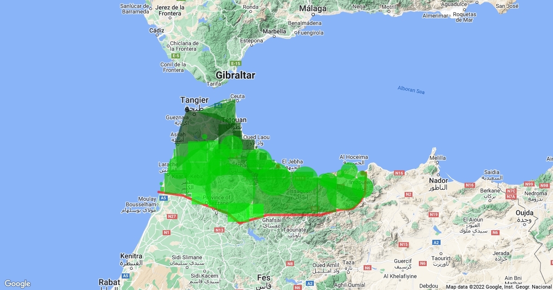Click the N8 road shield
The image size is (553, 290).
click(x=290, y=264)
